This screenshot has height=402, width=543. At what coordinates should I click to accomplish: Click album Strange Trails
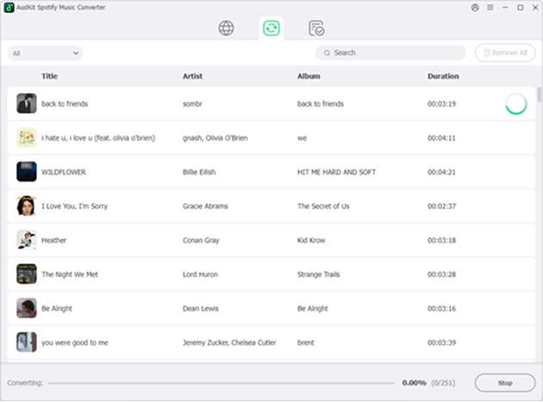coord(318,275)
